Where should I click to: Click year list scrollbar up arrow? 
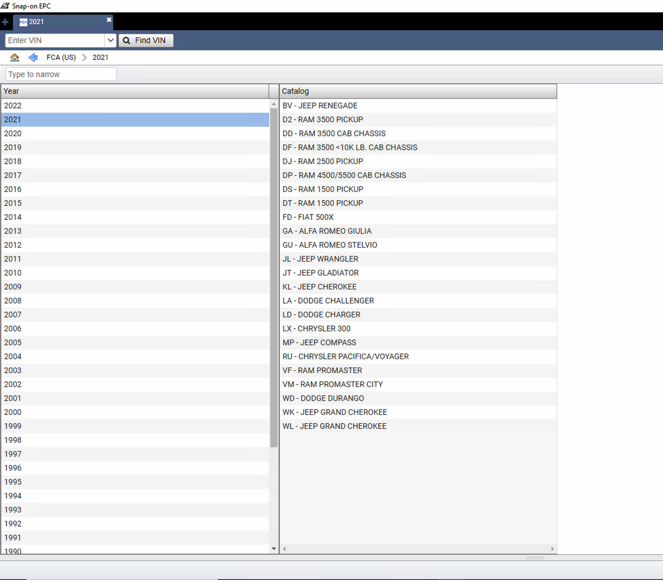pyautogui.click(x=274, y=104)
